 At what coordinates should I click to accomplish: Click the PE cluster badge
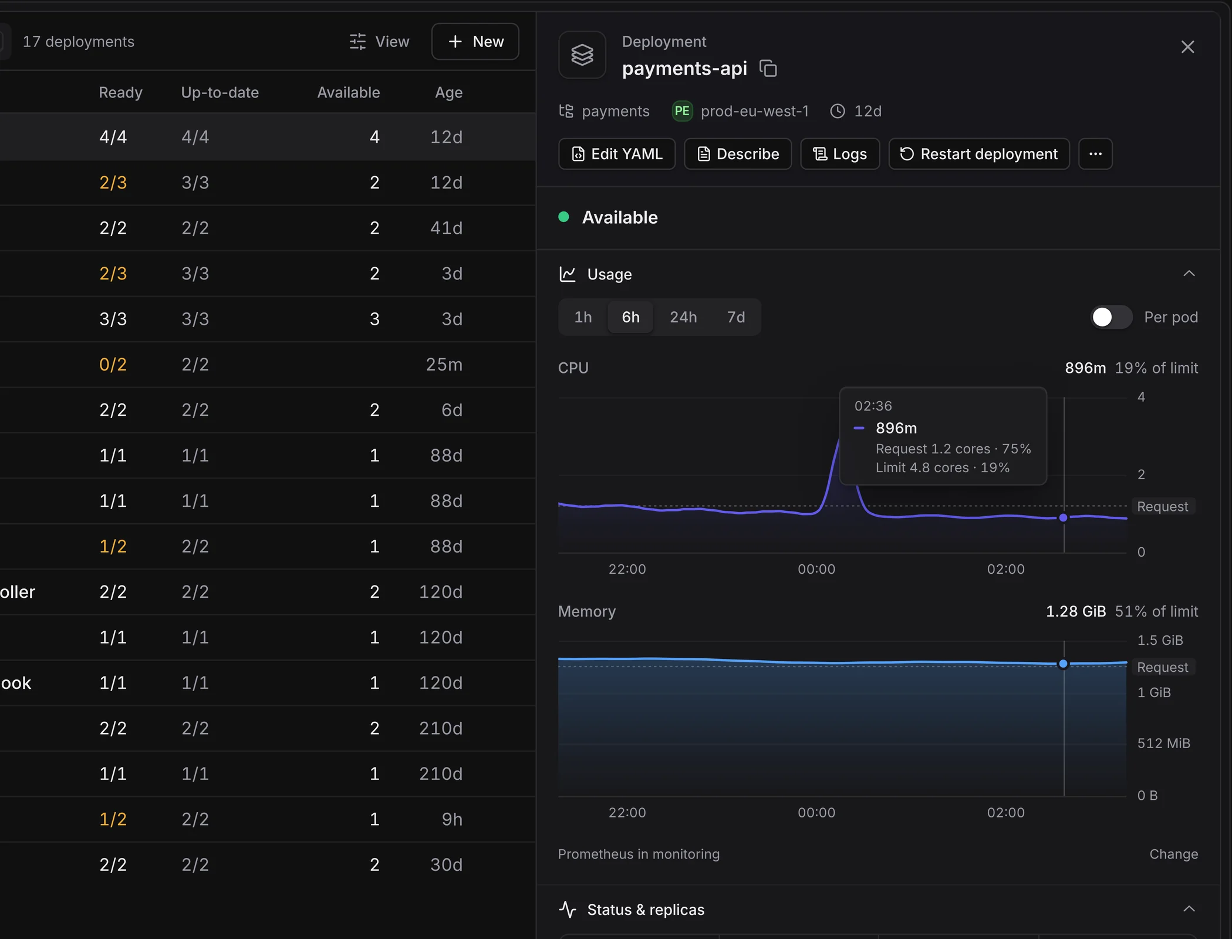(681, 111)
